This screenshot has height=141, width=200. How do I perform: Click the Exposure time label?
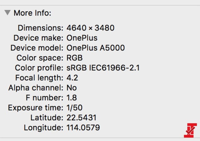point(36,108)
